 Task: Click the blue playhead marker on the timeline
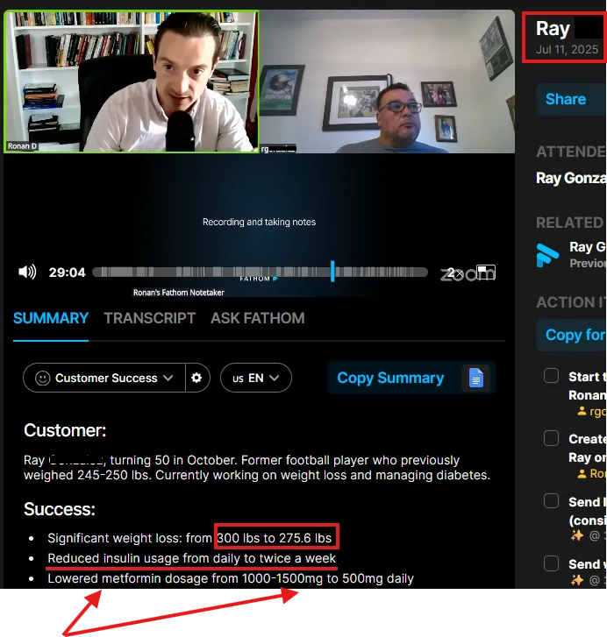tap(332, 271)
